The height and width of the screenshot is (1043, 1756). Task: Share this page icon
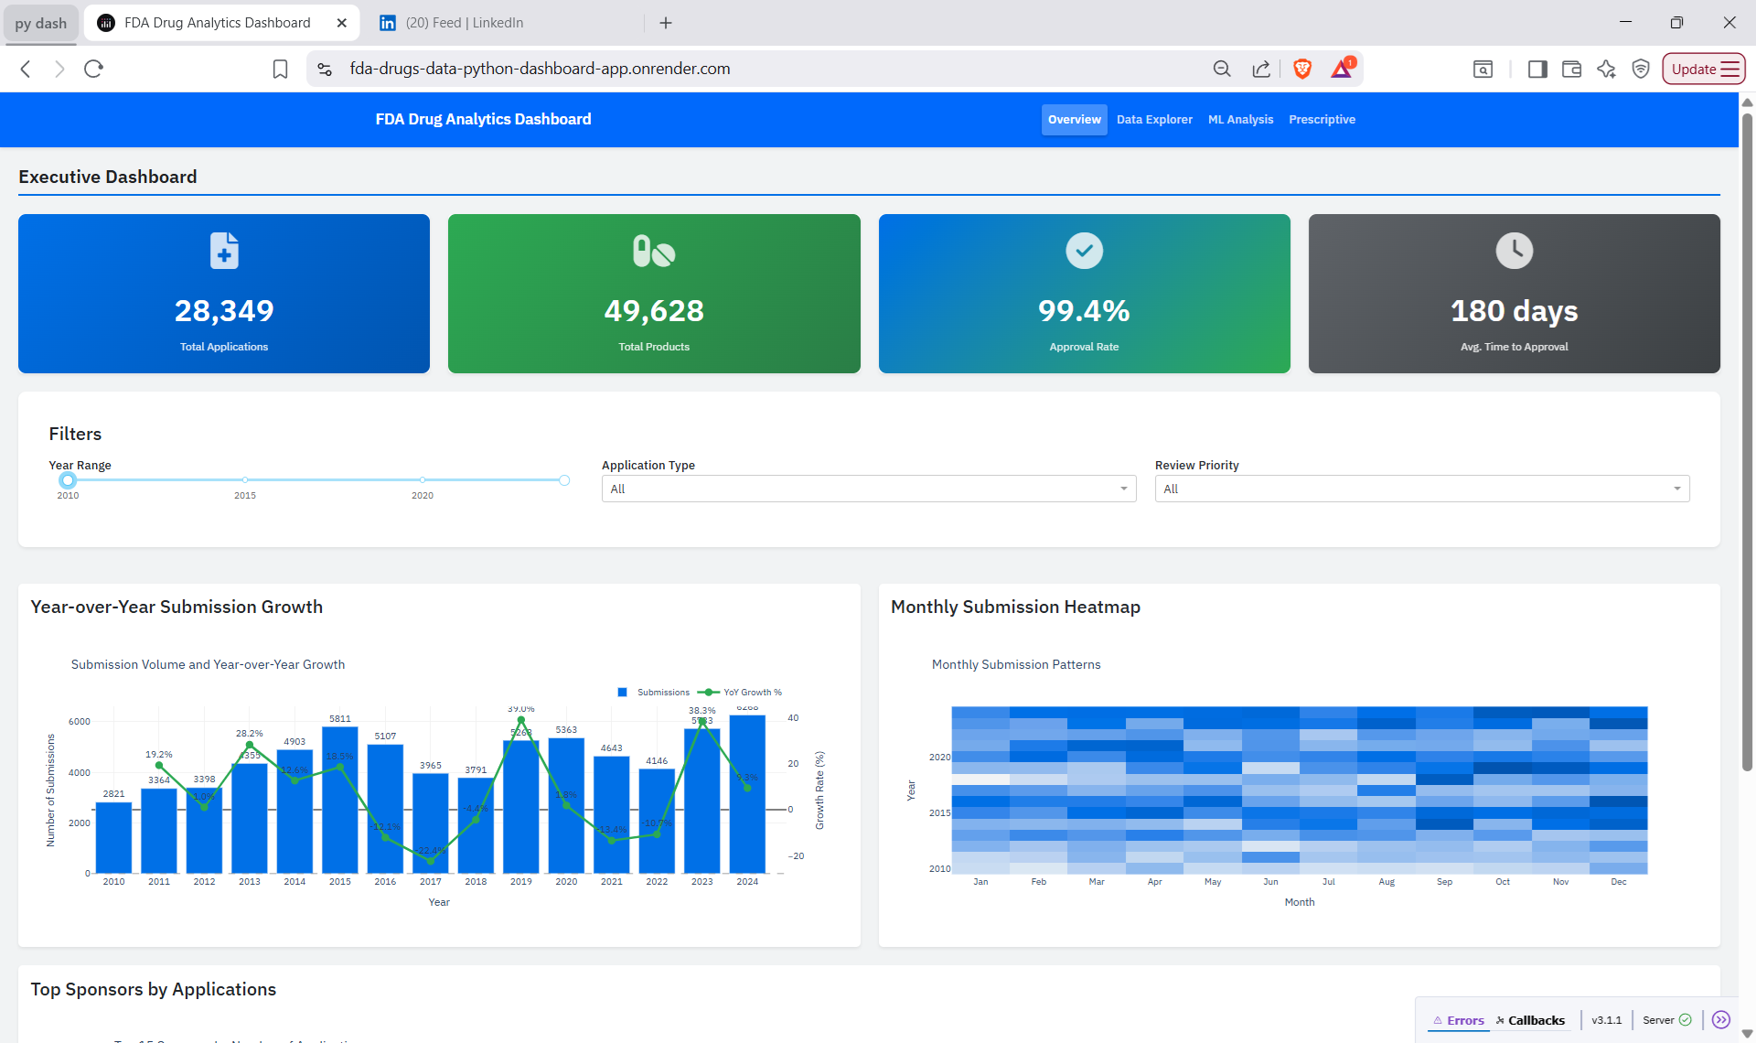[1261, 69]
